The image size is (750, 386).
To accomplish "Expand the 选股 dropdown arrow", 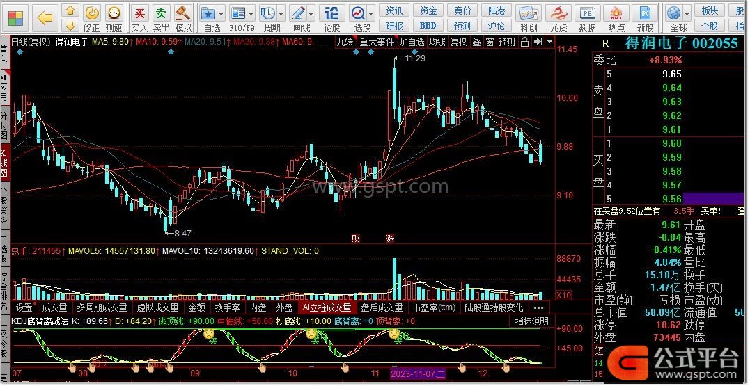I will click(x=370, y=14).
